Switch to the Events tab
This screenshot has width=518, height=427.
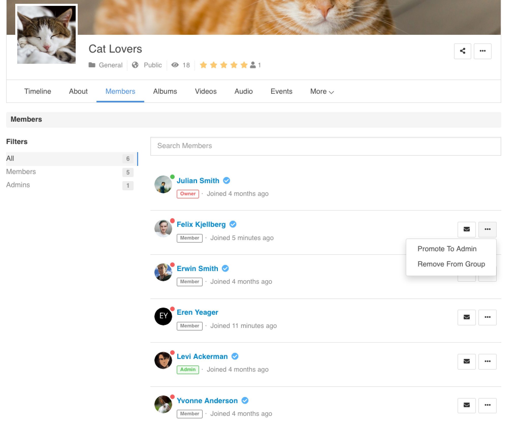click(281, 91)
